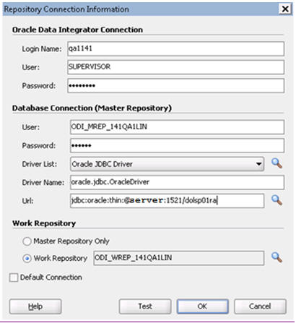The image size is (296, 323).
Task: Click the magnifier icon beside the Url field
Action: (277, 200)
